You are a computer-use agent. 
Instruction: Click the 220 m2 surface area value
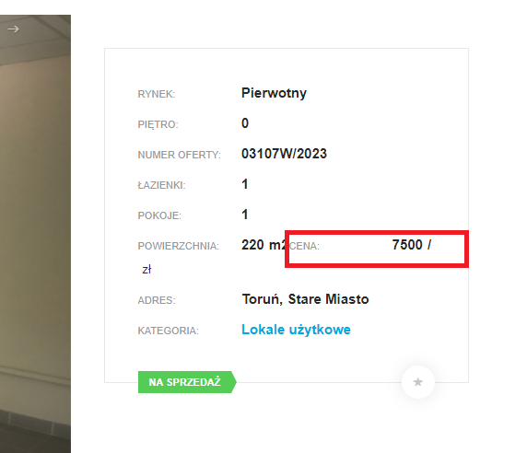click(x=263, y=245)
